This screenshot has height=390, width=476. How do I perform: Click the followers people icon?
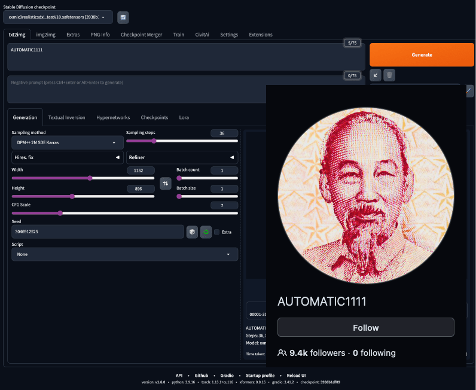pyautogui.click(x=282, y=353)
